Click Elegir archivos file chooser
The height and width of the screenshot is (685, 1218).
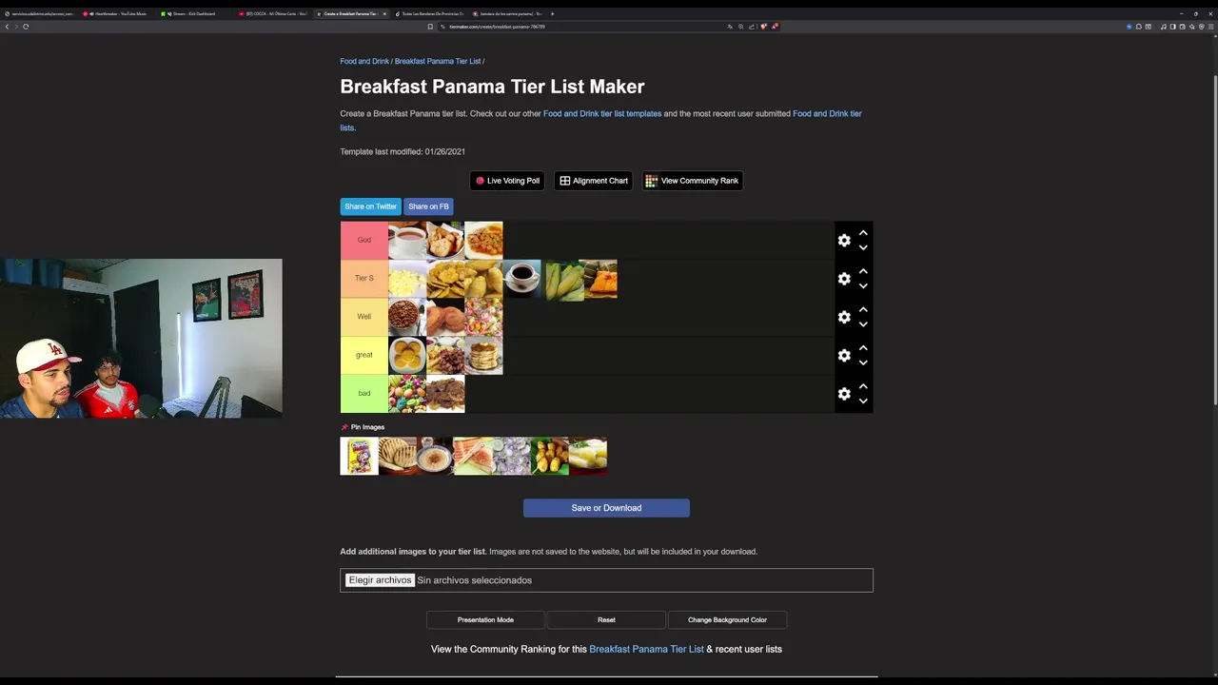tap(380, 580)
